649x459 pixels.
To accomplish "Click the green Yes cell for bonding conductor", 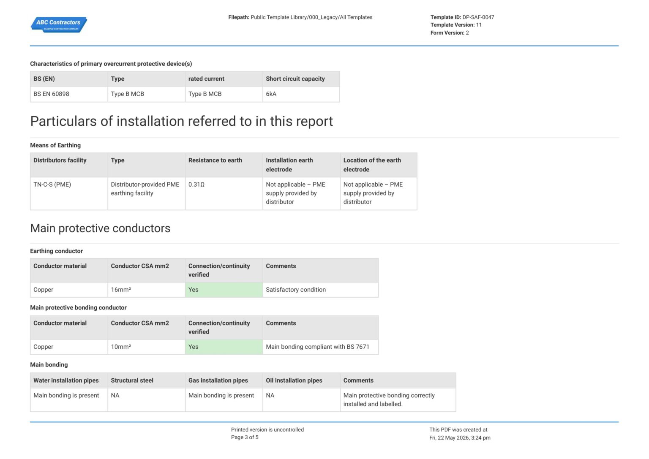I will tap(224, 347).
